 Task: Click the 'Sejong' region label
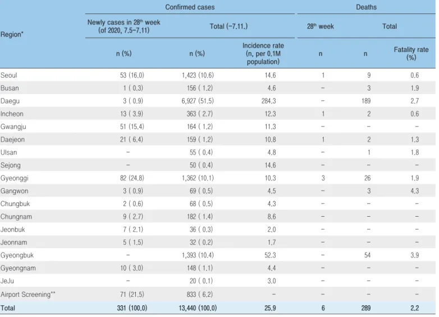[x=10, y=165]
